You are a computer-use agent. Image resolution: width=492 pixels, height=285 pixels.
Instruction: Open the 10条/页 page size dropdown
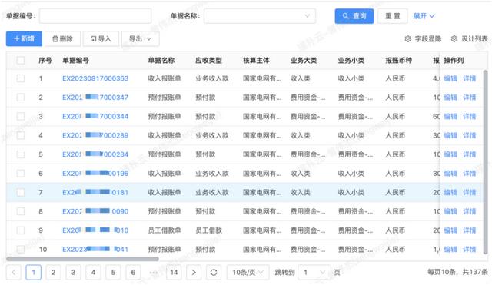click(x=248, y=273)
